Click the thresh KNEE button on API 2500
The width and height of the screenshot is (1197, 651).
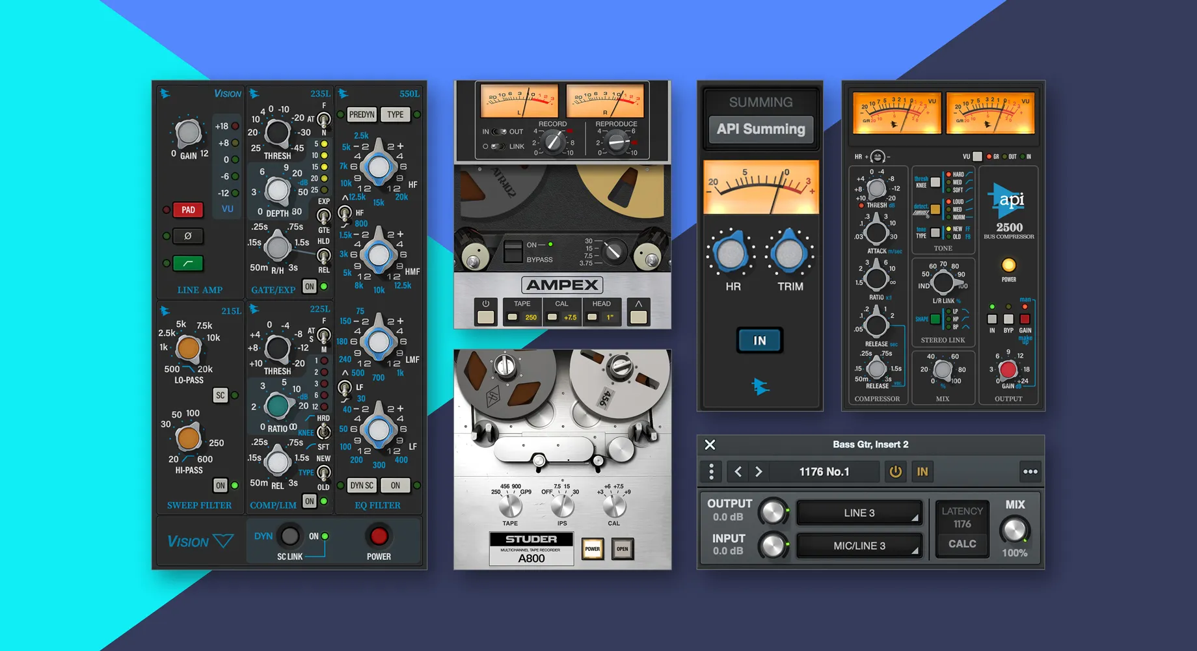click(x=935, y=182)
